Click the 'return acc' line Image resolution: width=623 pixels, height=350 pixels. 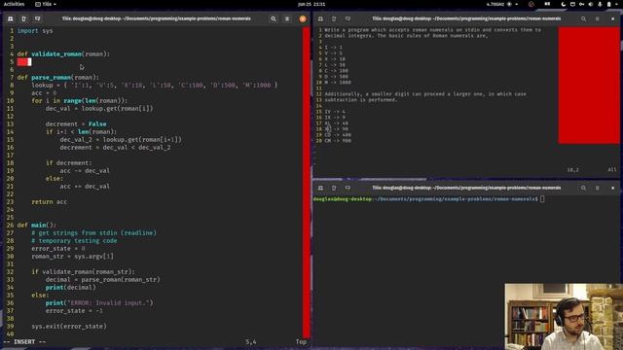tap(50, 201)
